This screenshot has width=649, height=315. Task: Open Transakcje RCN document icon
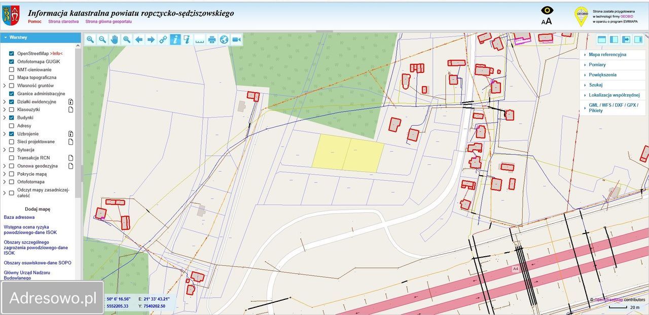[71, 158]
